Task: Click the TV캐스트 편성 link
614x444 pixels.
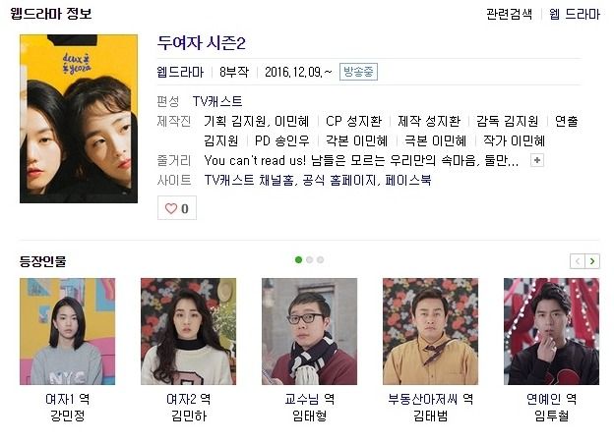Action: tap(217, 101)
